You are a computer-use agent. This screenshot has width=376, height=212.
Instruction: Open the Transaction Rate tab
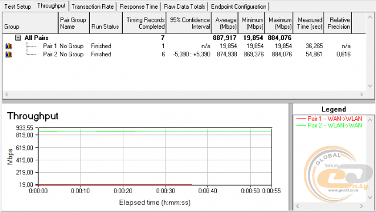click(x=93, y=6)
